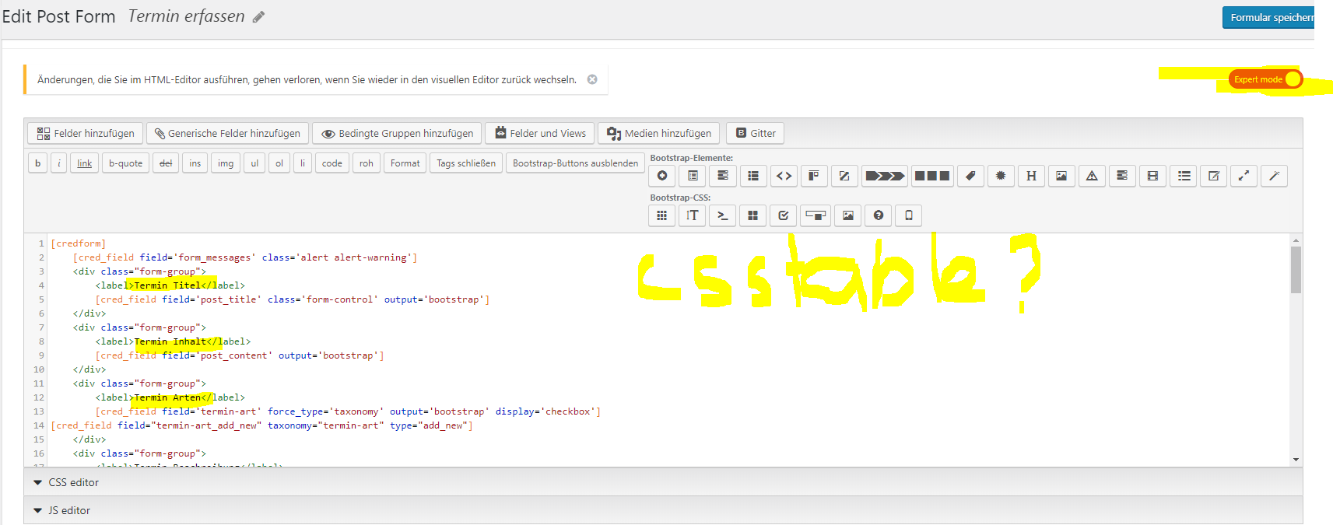This screenshot has width=1333, height=525.
Task: Click the ins quicktag button
Action: coord(195,163)
